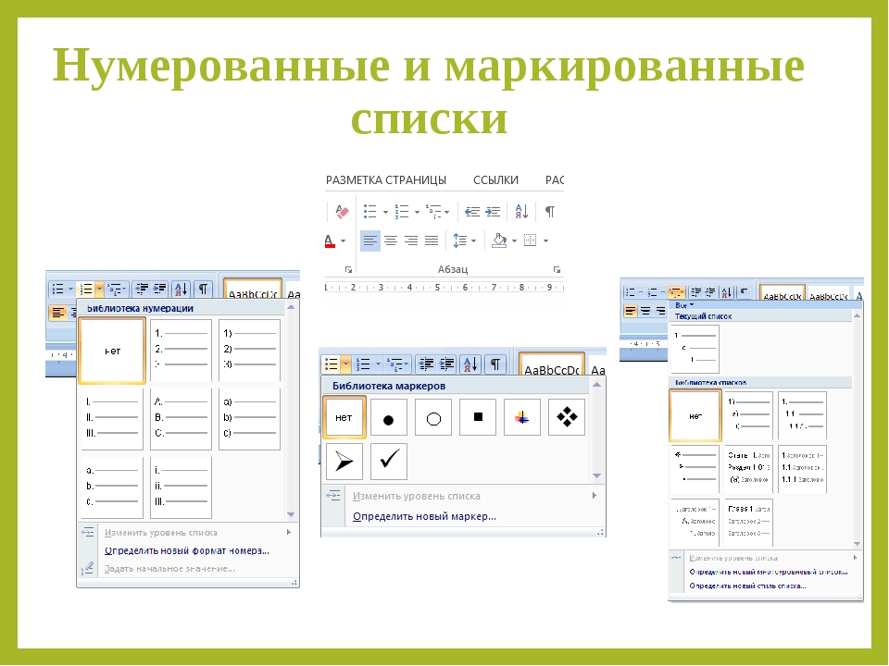Screen dimensions: 889x666
Task: Toggle Justify alignment in the top ribbon fragment
Action: [432, 240]
